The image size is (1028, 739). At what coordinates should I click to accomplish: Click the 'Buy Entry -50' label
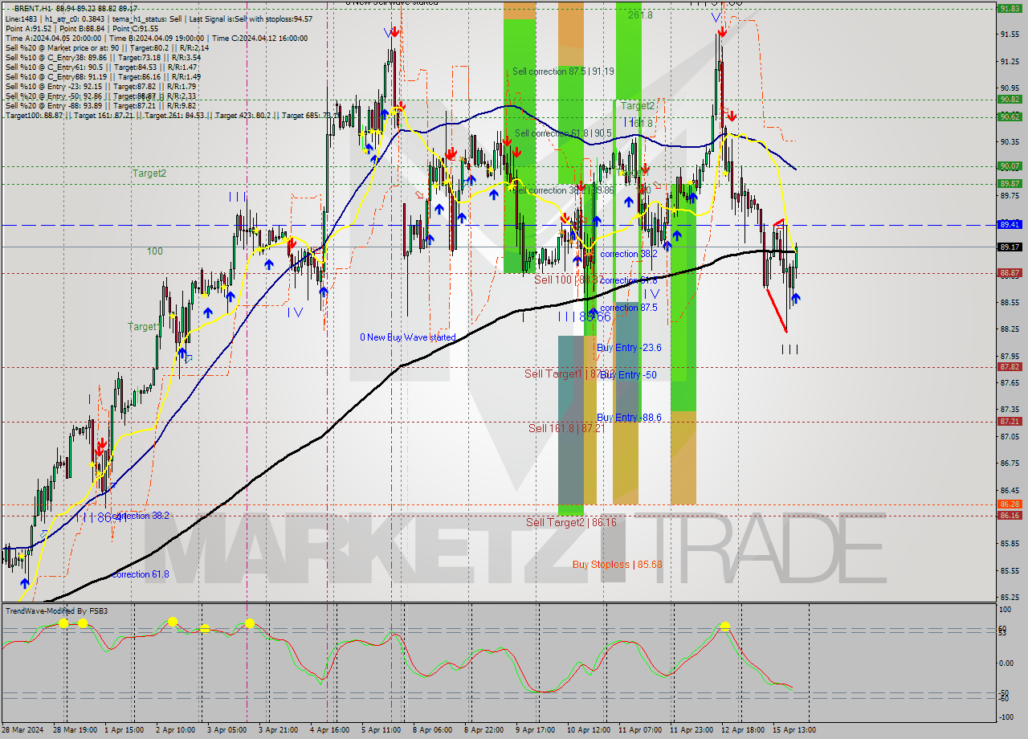click(628, 374)
